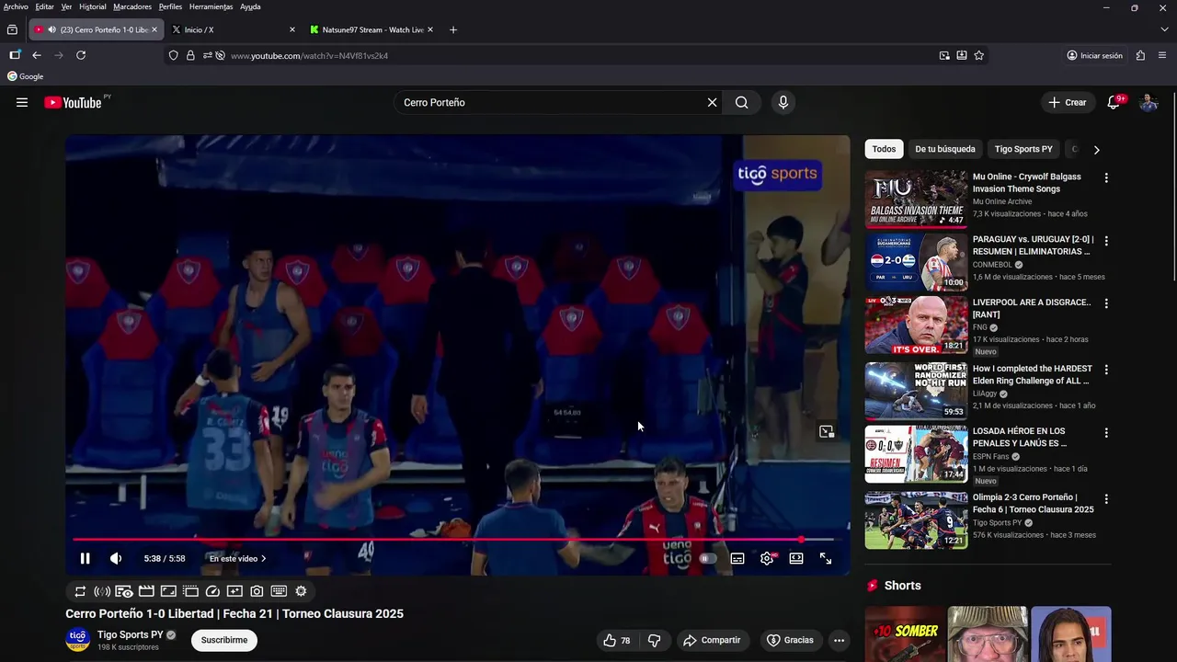Select the Todos filter chip

tap(884, 149)
